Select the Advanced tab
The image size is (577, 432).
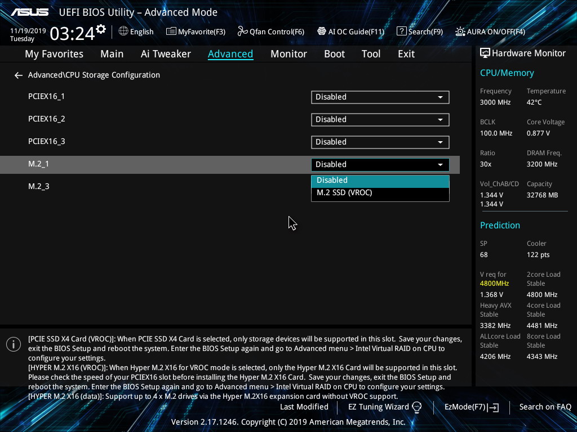[x=230, y=54]
